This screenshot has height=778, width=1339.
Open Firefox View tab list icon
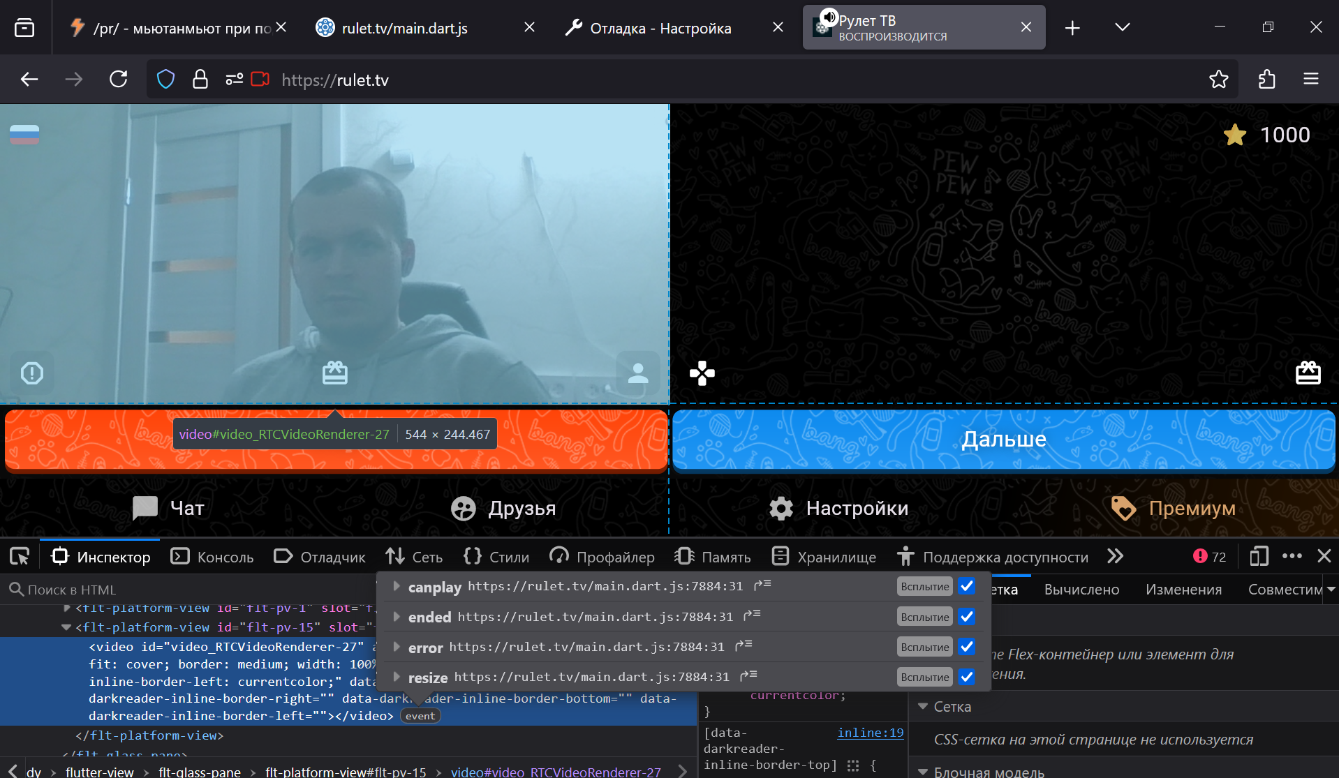(x=24, y=28)
